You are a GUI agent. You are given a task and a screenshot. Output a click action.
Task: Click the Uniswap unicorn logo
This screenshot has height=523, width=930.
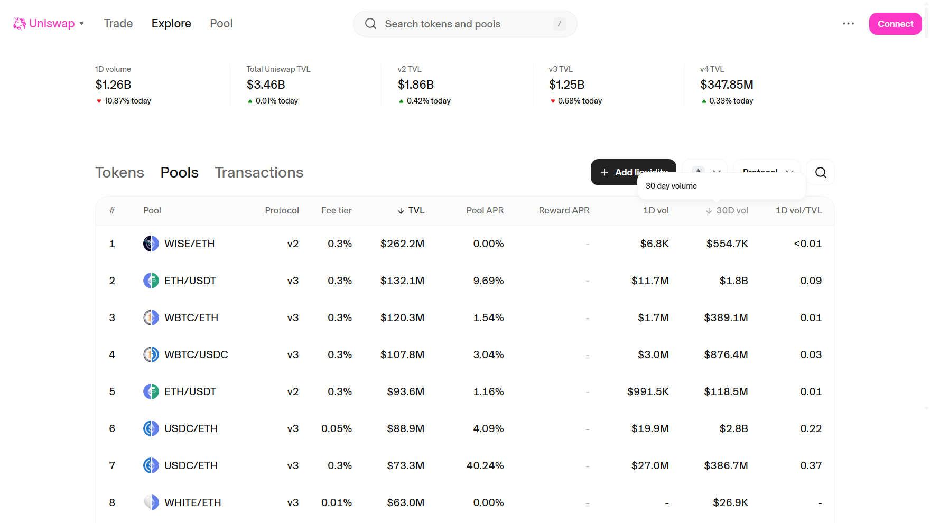tap(20, 24)
